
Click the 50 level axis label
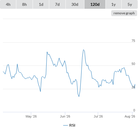(x=133, y=64)
